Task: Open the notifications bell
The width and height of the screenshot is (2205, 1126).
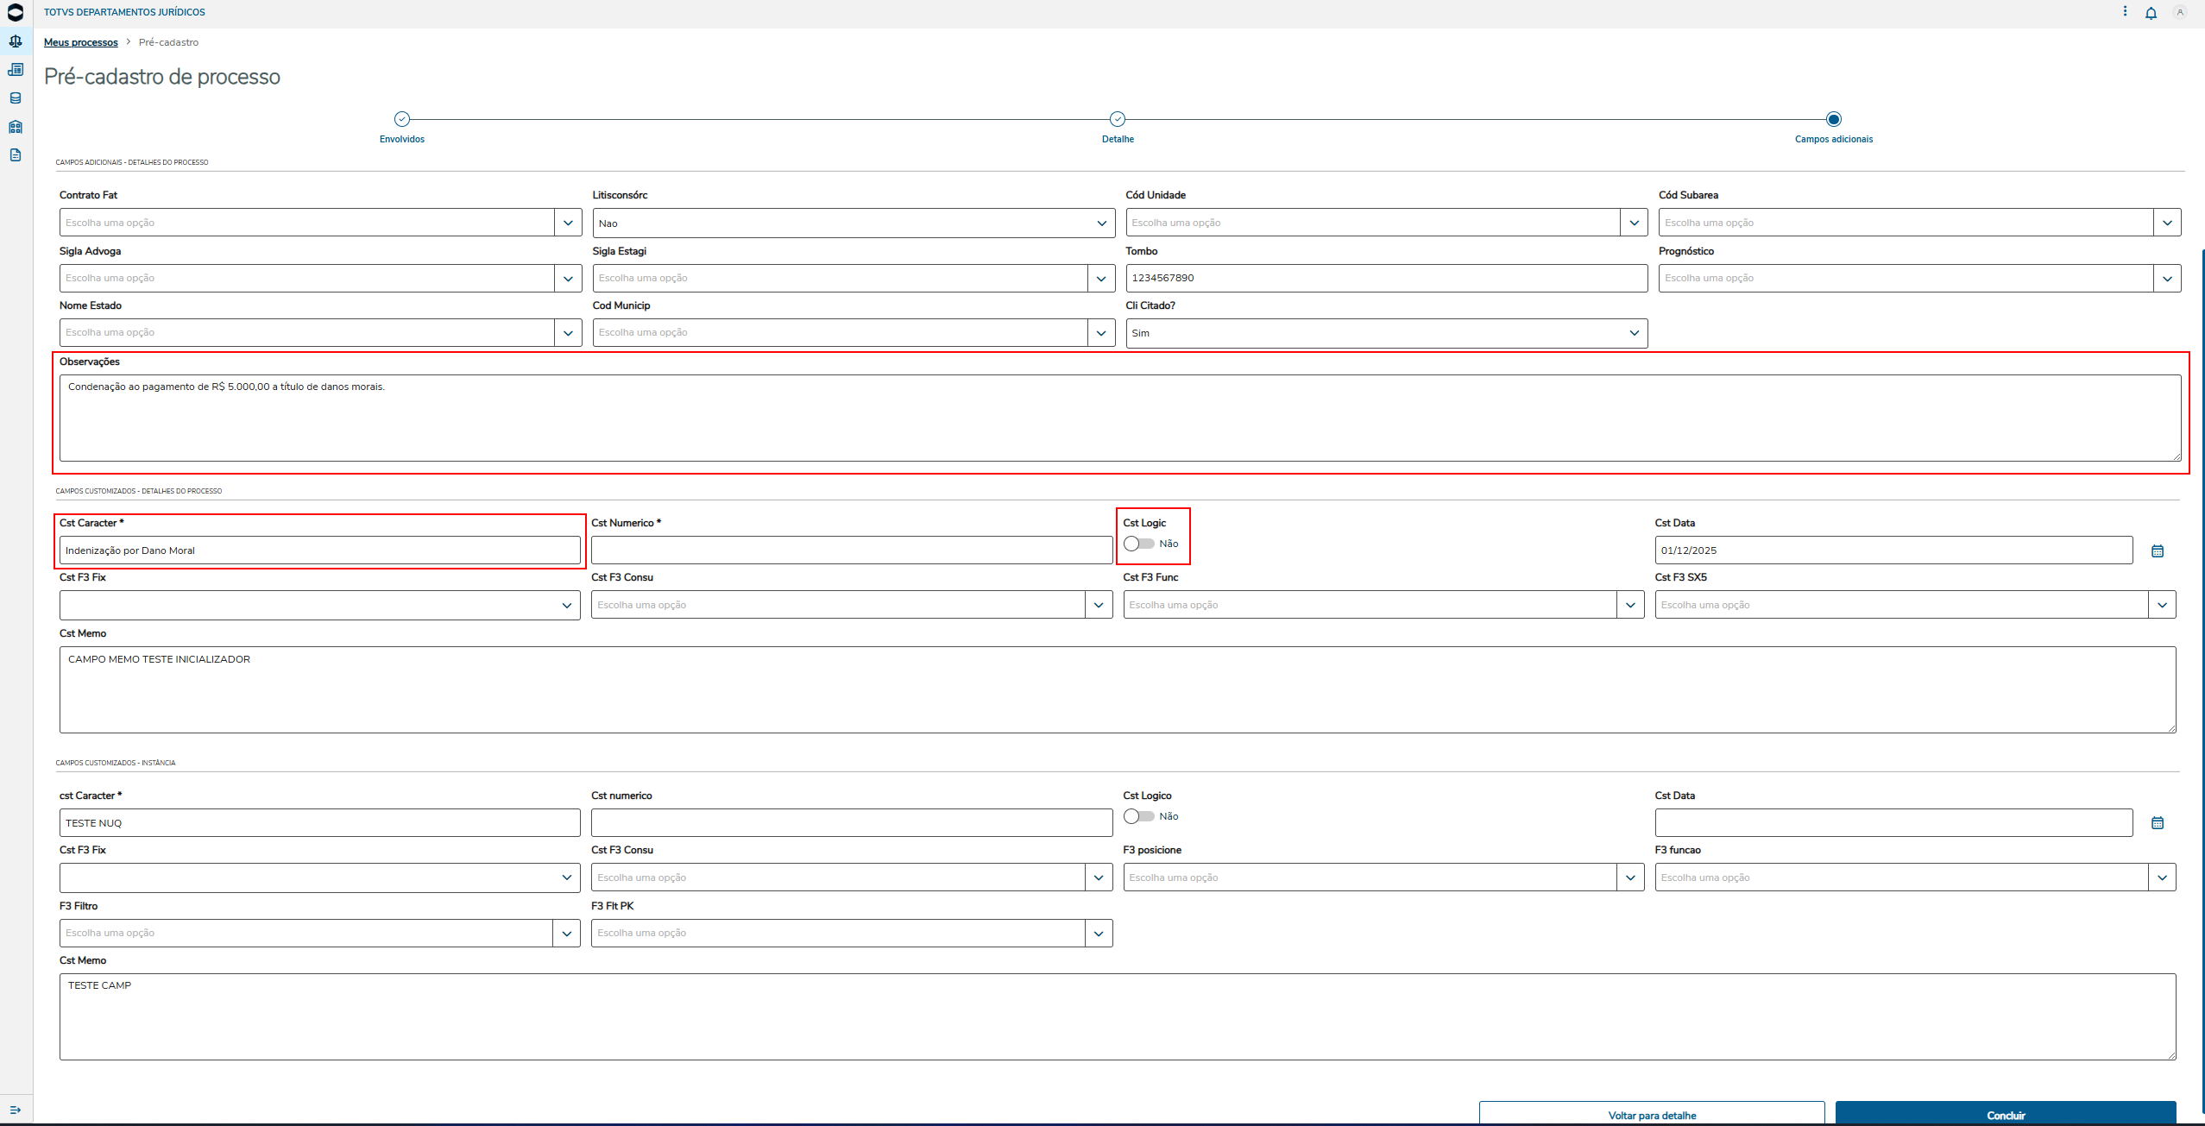Action: click(x=2151, y=13)
